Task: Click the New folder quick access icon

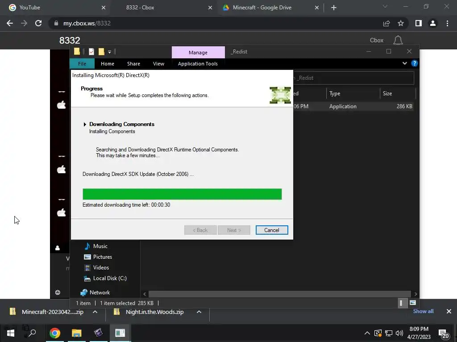Action: point(101,52)
